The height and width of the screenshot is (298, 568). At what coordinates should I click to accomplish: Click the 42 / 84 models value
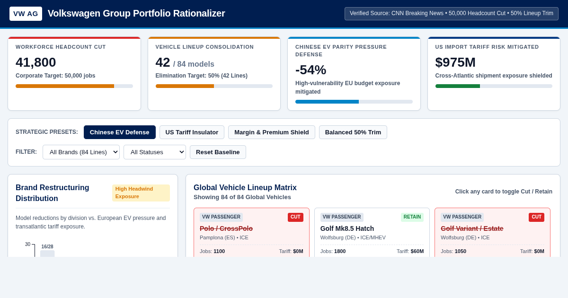point(185,62)
